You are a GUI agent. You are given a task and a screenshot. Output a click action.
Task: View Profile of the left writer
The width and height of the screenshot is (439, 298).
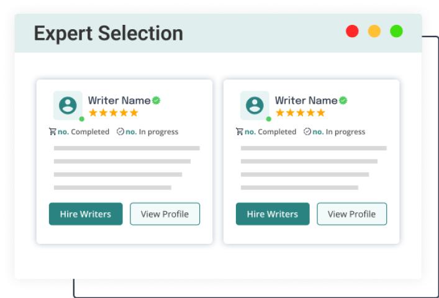[165, 214]
